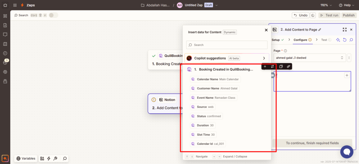Viewport: 359px width, 164px height.
Task: Expand the step panel to fullscreen
Action: [344, 30]
